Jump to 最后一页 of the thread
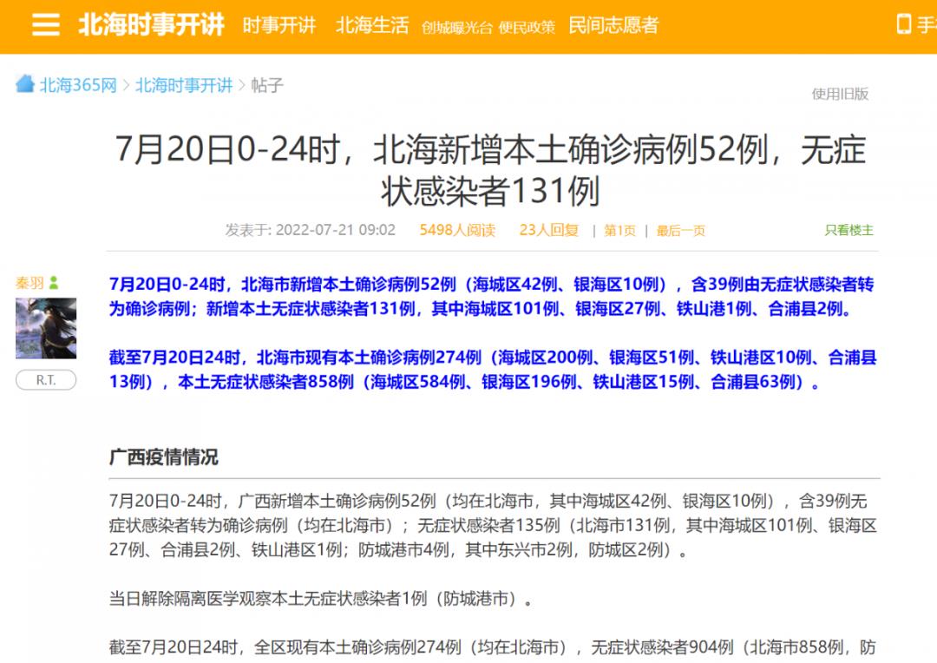This screenshot has height=663, width=937. pos(680,231)
